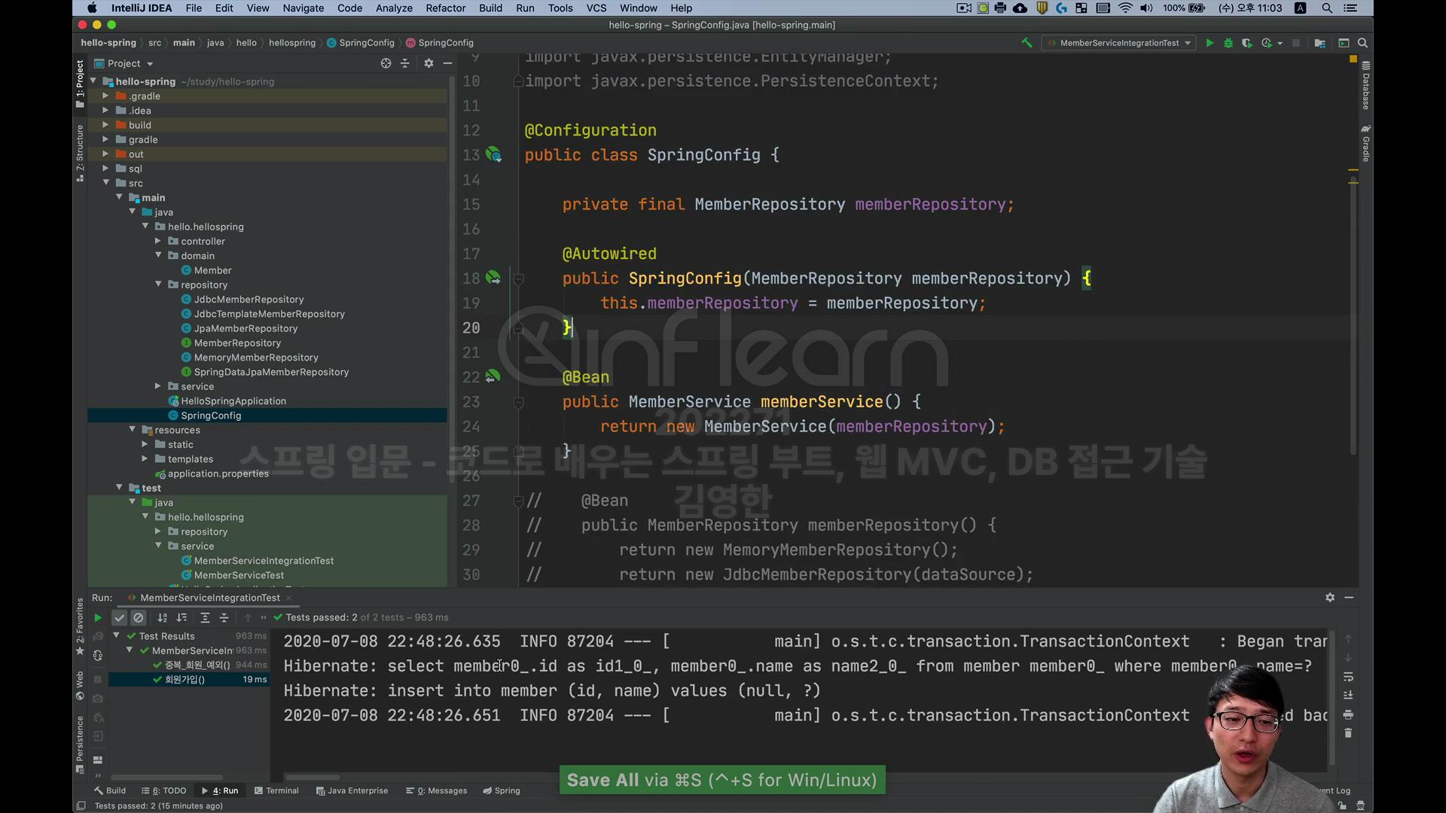Rerun tests with the Run panel green arrow
This screenshot has width=1446, height=813.
tap(98, 617)
